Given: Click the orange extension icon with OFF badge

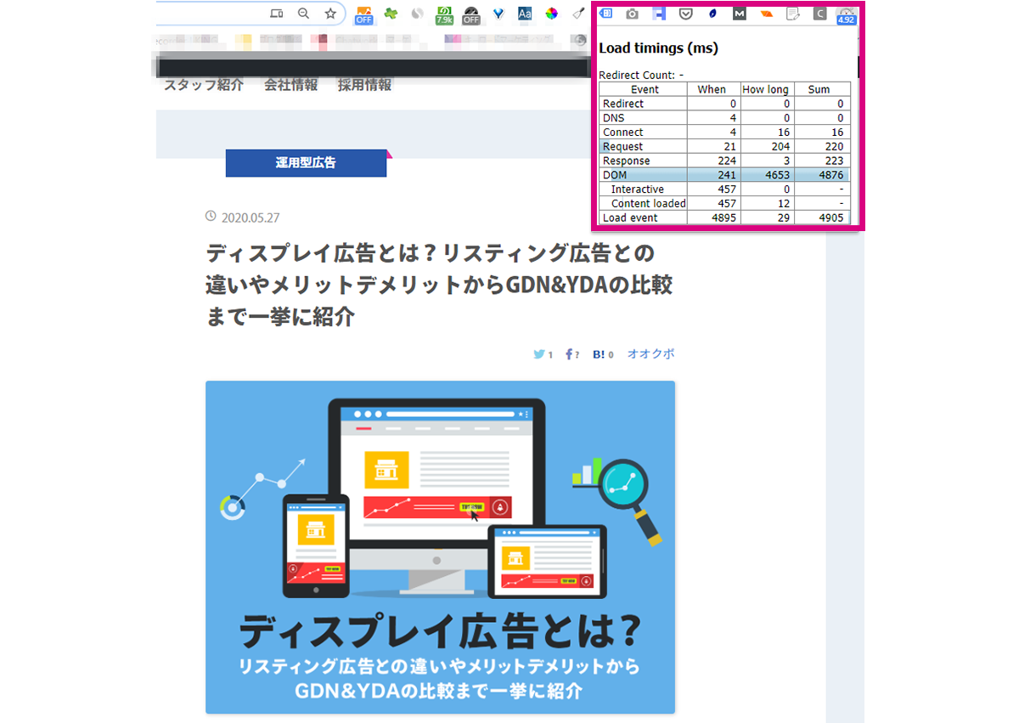Looking at the screenshot, I should click(x=363, y=14).
